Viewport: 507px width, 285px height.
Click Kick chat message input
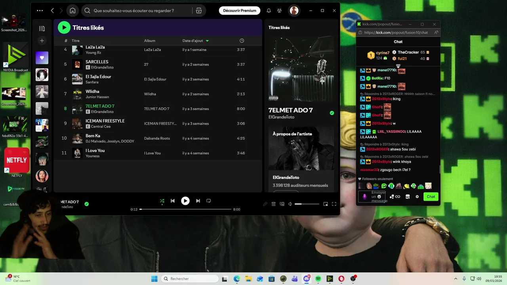point(372,197)
